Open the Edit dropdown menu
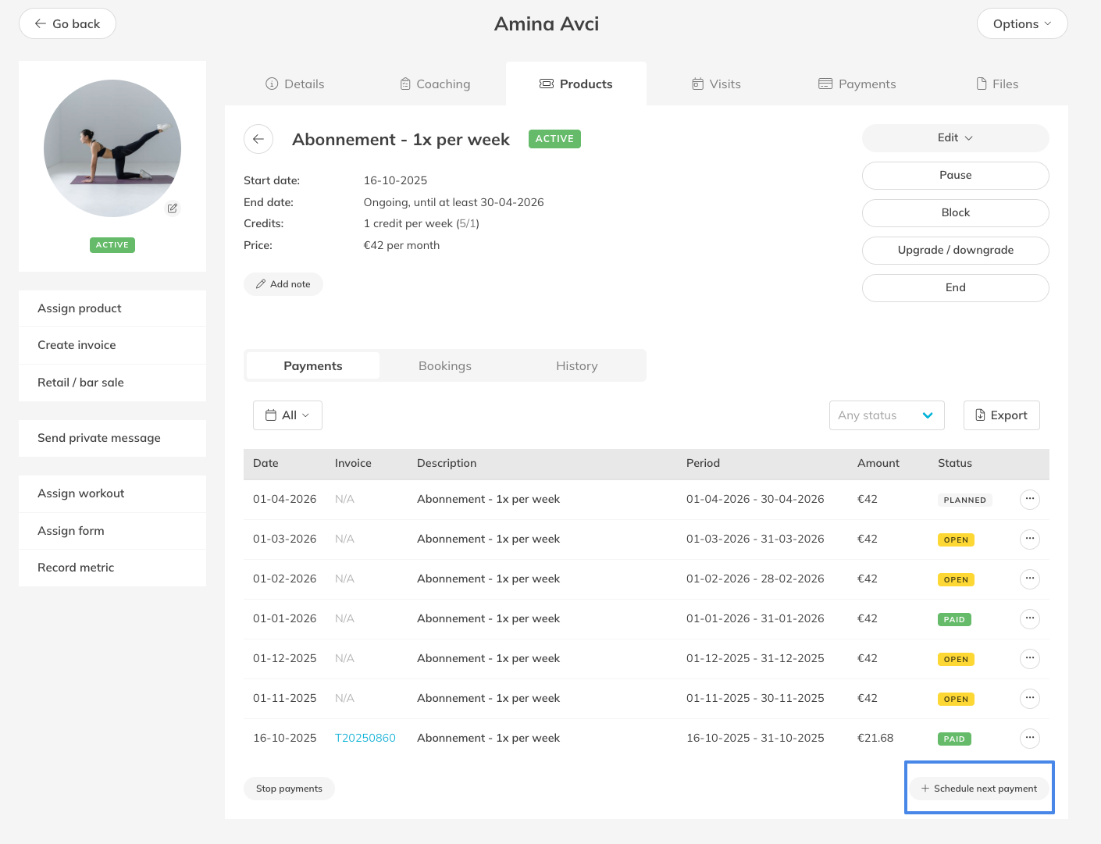 [x=955, y=138]
